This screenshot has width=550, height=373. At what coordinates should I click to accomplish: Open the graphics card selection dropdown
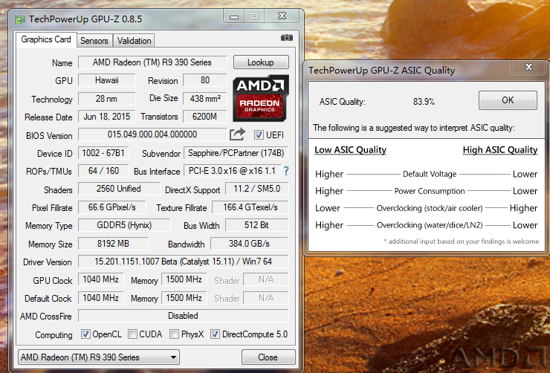(x=99, y=357)
